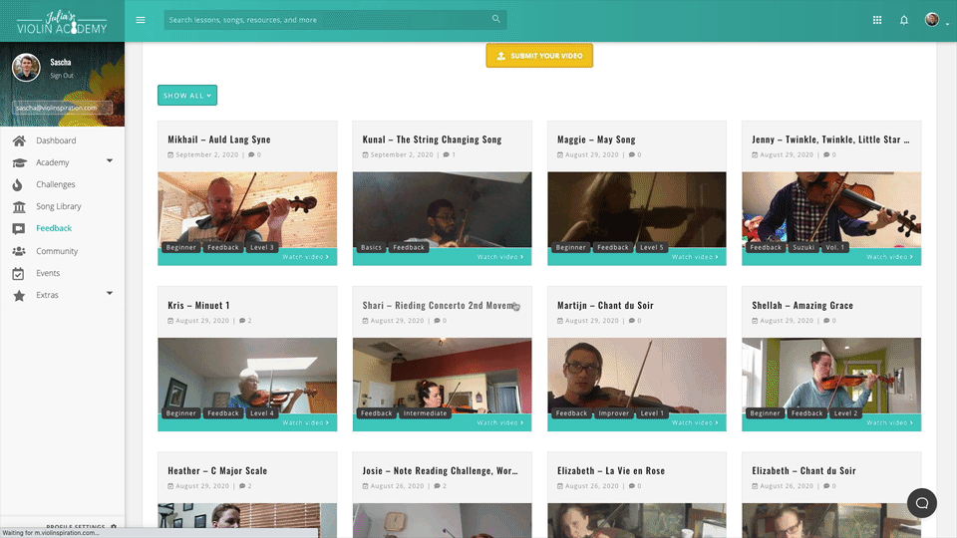The height and width of the screenshot is (538, 957).
Task: Click Sascha's sidebar profile picture
Action: coord(26,67)
